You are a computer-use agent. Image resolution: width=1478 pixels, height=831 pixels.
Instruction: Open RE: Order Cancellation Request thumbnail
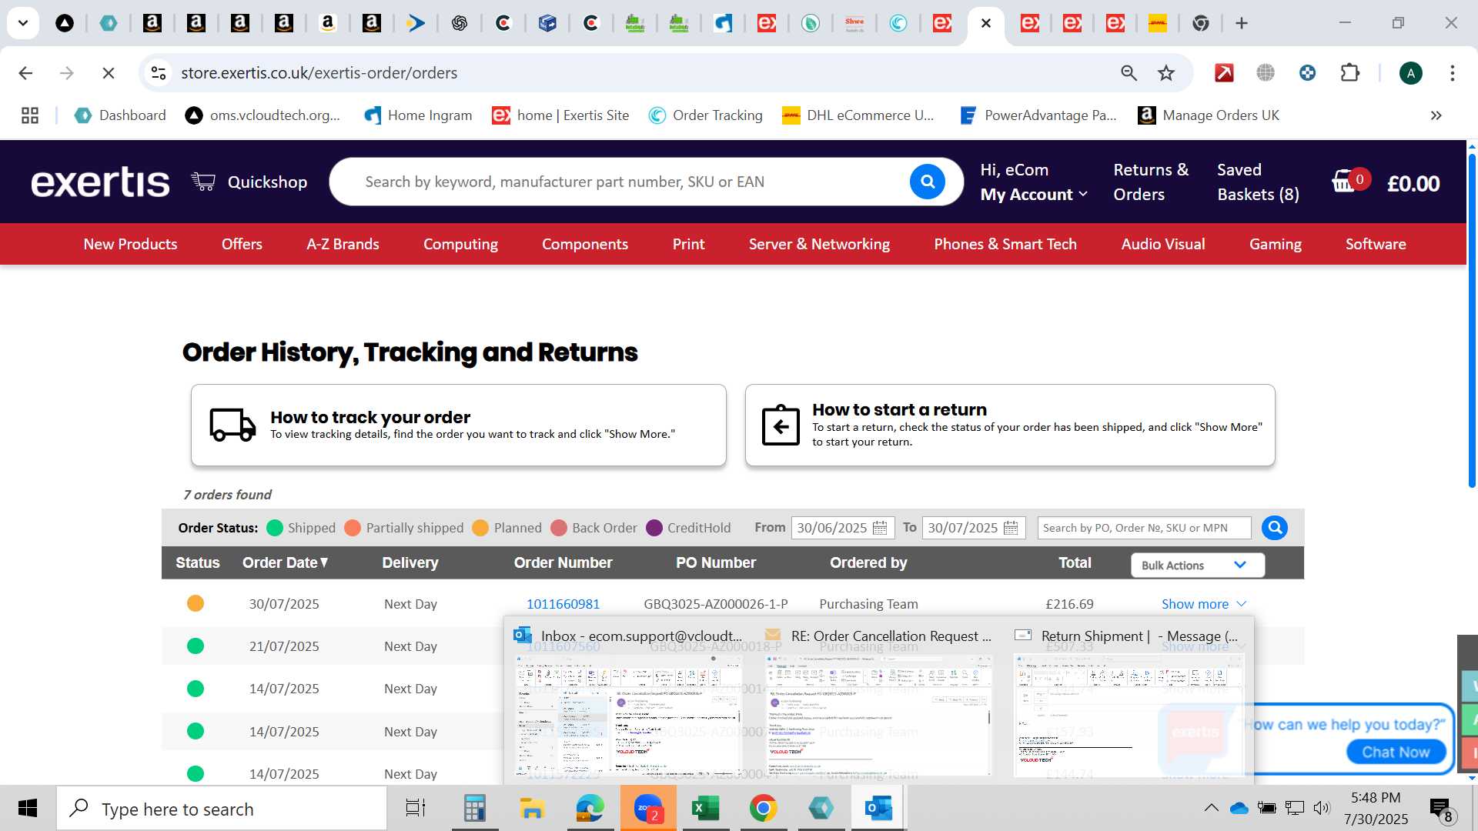click(x=878, y=714)
